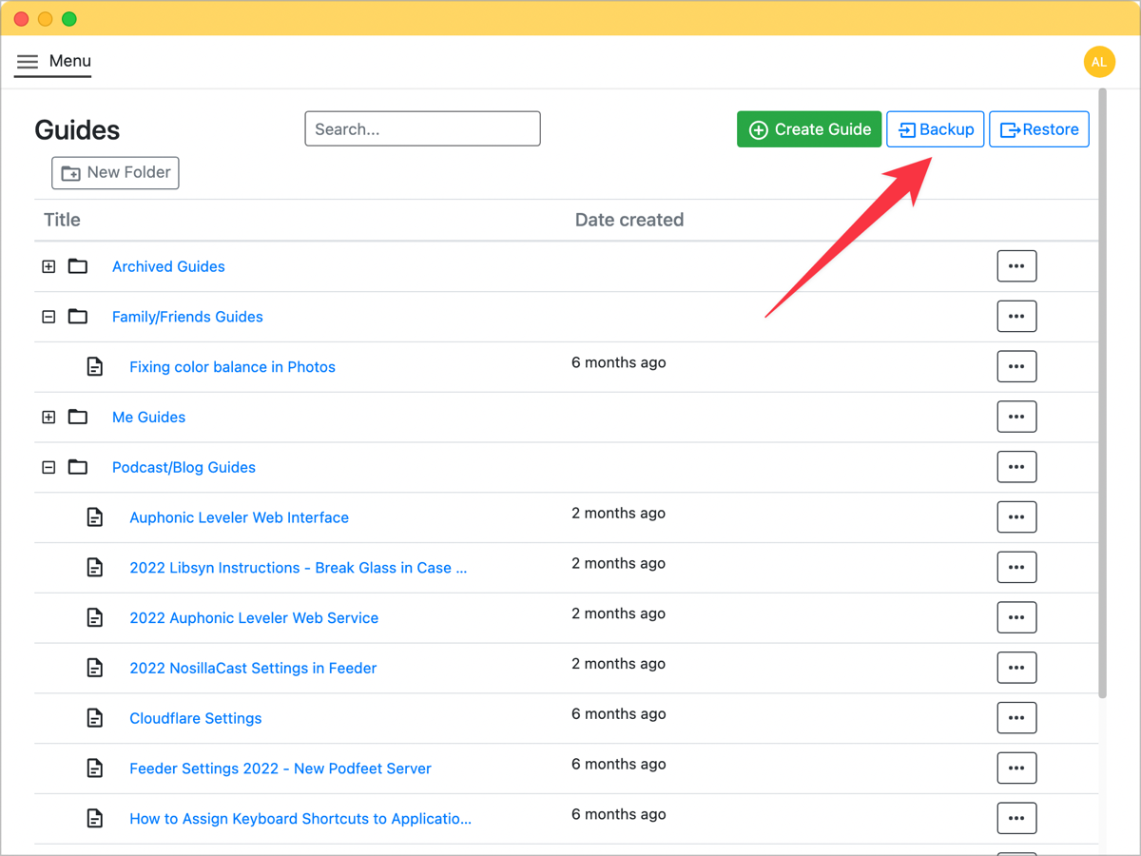Screen dimensions: 1141x856
Task: Open three-dot menu for Cloudflare Settings row
Action: tap(1016, 718)
